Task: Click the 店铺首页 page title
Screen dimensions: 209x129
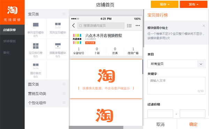Action: [105, 5]
